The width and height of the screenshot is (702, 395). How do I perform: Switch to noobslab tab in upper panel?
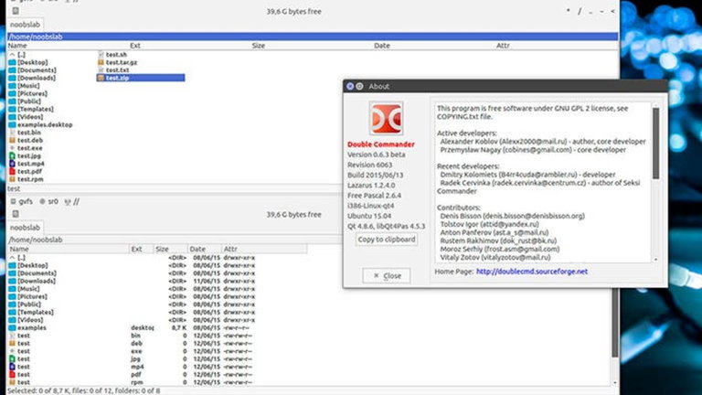pos(26,25)
